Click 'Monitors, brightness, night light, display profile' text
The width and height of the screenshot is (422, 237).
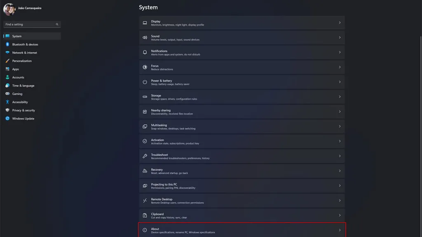coord(177,25)
